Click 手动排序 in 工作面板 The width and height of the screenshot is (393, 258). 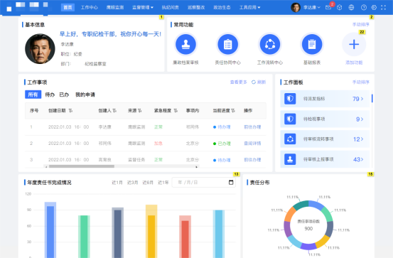pos(361,82)
